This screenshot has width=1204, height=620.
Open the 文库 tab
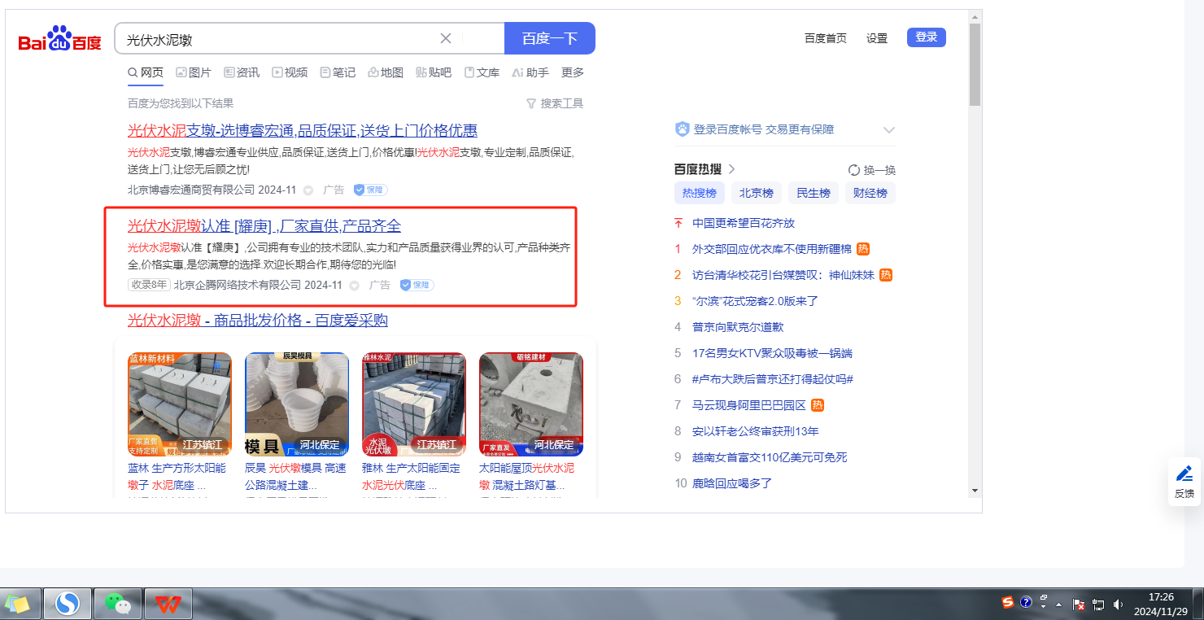482,72
